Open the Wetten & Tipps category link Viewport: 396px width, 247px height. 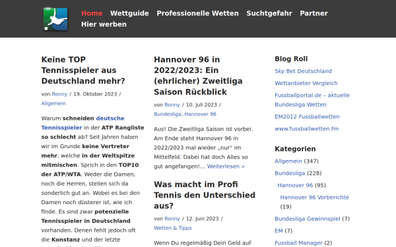[173, 228]
